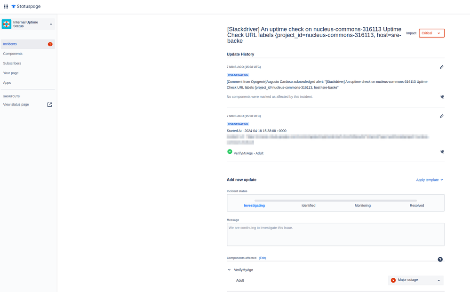Click the Internal Uptime Status page avatar
Screen dimensions: 470x292
7,24
